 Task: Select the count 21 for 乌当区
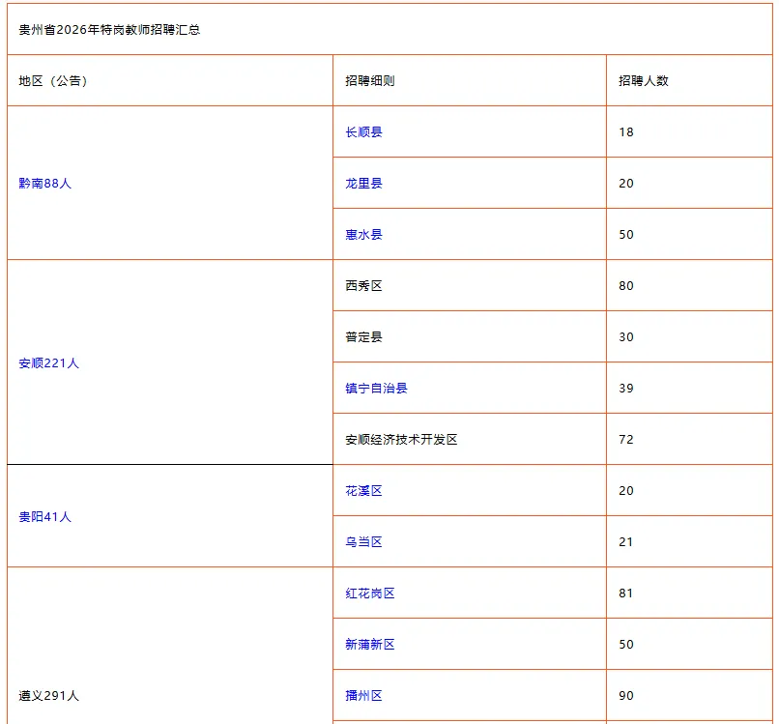pyautogui.click(x=626, y=542)
